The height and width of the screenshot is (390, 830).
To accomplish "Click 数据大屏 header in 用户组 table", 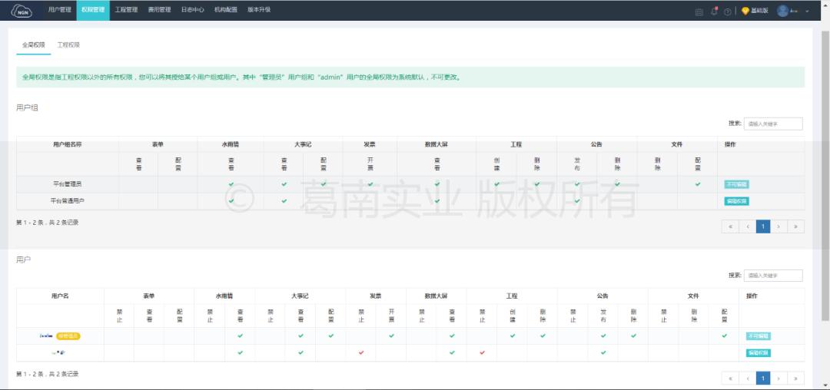I will tap(437, 144).
